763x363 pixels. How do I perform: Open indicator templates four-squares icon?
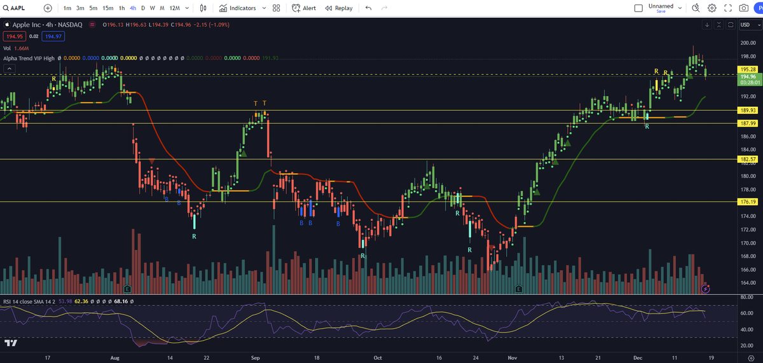coord(276,8)
